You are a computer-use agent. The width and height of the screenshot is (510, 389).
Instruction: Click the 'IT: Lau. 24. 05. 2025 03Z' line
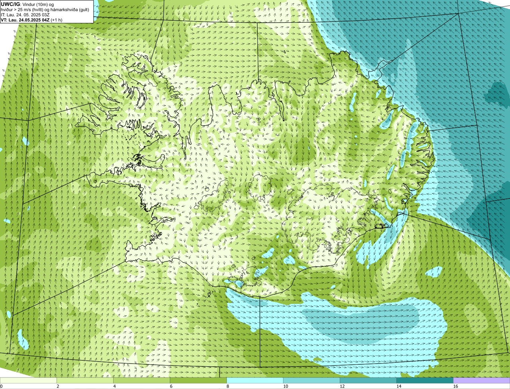25,15
